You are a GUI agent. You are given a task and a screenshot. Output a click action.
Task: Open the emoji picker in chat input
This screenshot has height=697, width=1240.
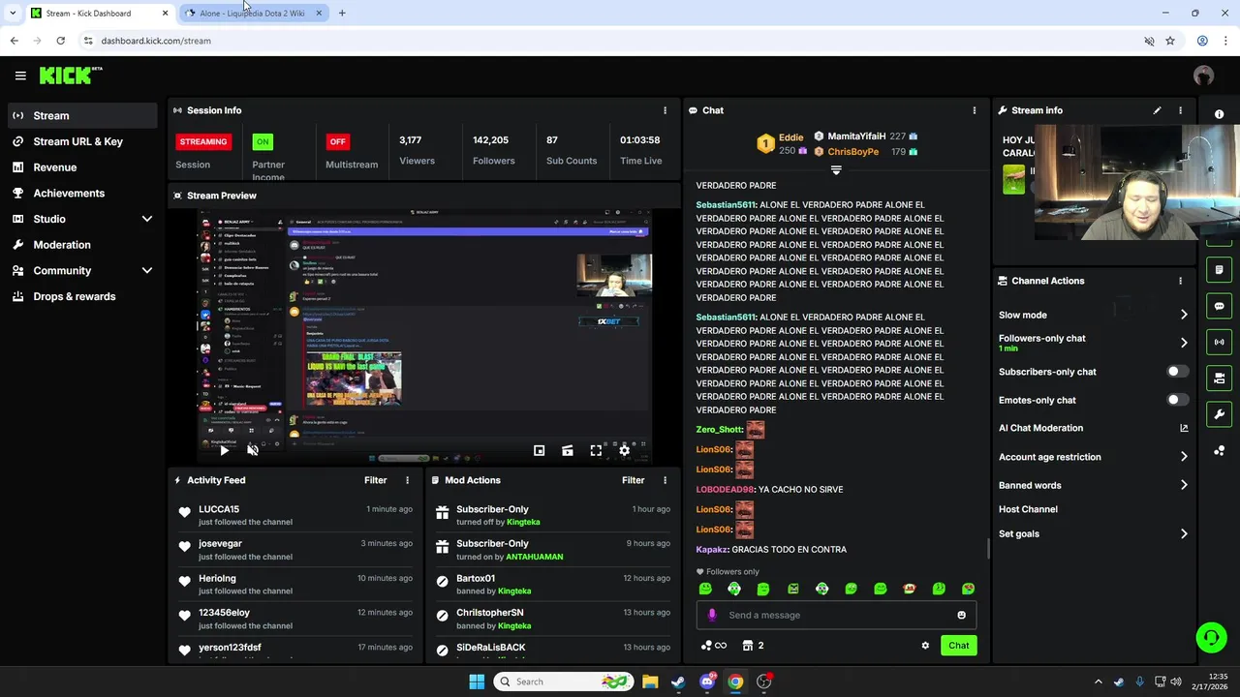point(961,615)
